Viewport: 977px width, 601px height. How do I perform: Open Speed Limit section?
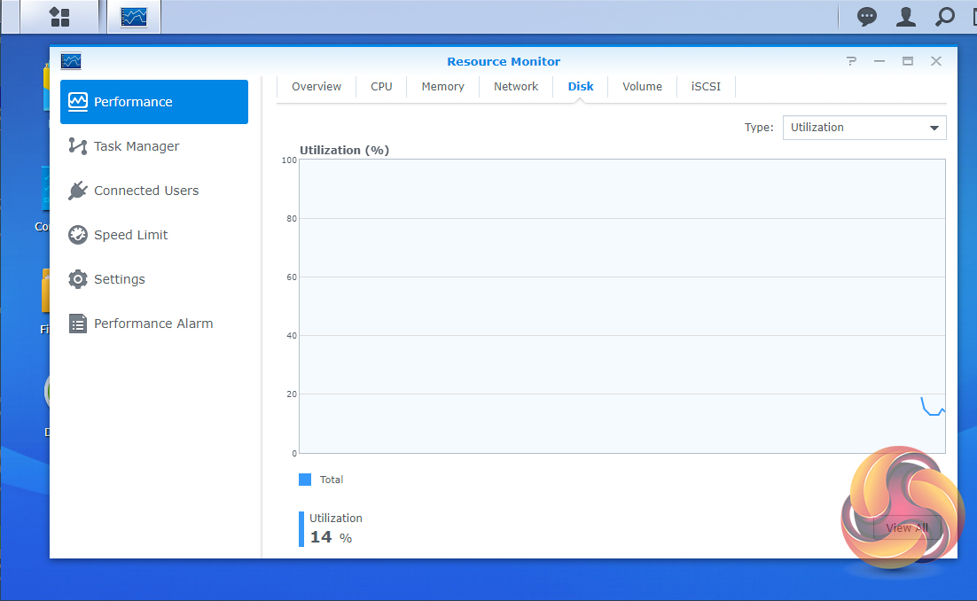(x=130, y=235)
